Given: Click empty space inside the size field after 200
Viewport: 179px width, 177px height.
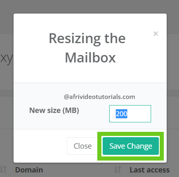Looking at the screenshot, I should pyautogui.click(x=139, y=114).
